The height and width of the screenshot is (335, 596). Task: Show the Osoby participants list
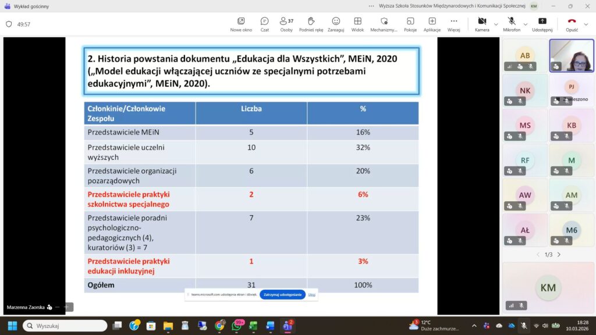pyautogui.click(x=286, y=24)
